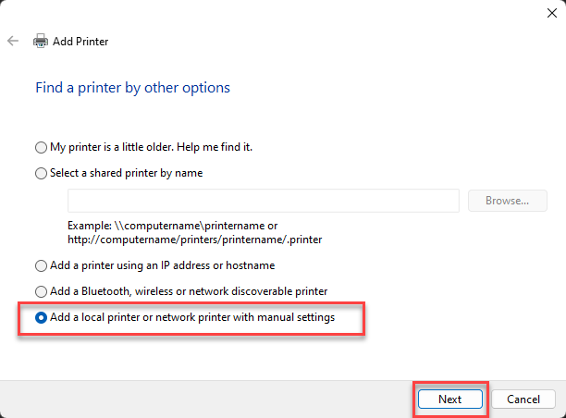Go back using the arrow icon

pos(13,41)
